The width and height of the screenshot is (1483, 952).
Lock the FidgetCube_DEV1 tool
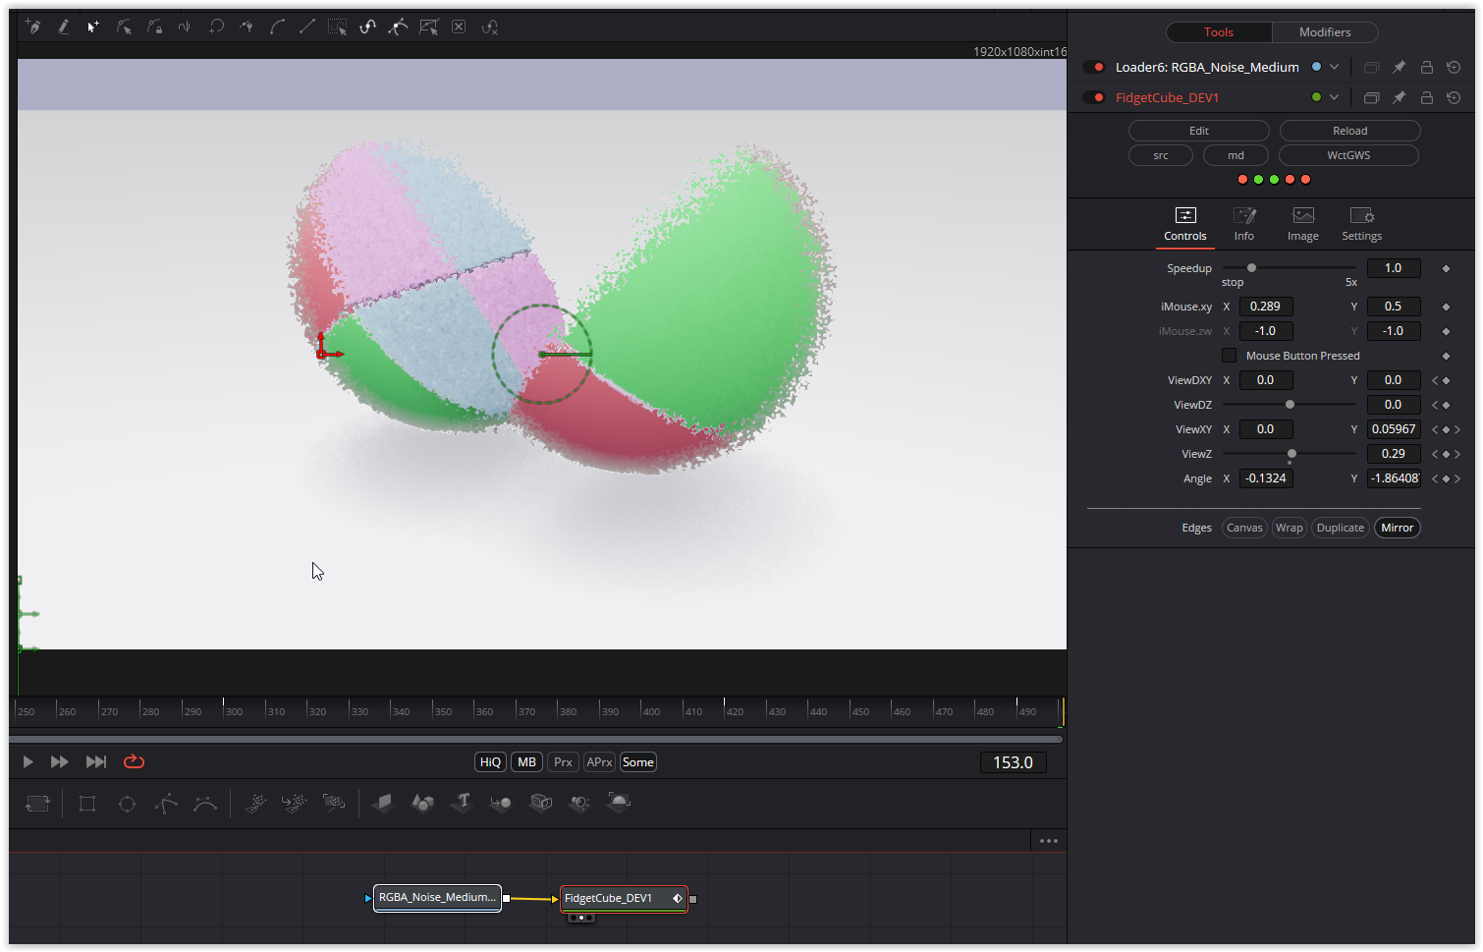(x=1427, y=97)
